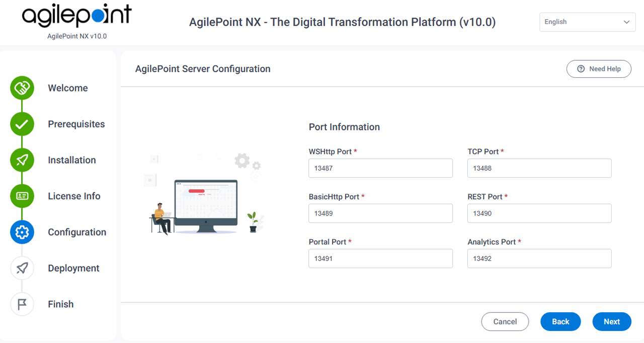This screenshot has height=343, width=644.
Task: Click the License Info card icon
Action: tap(22, 196)
